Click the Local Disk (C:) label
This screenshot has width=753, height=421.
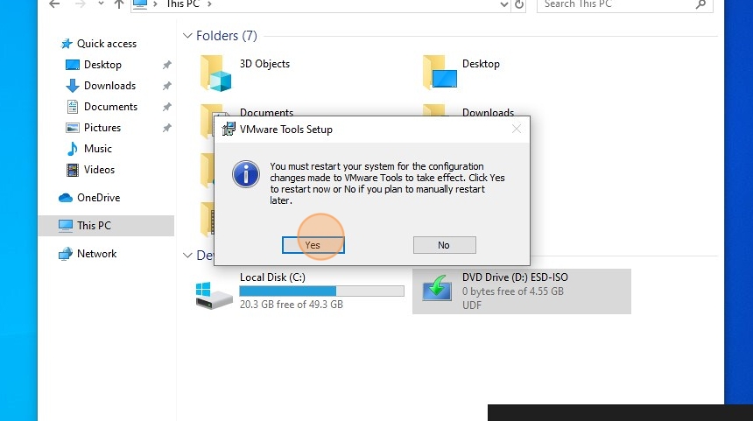(x=272, y=277)
